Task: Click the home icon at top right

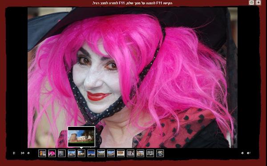Action: click(251, 3)
